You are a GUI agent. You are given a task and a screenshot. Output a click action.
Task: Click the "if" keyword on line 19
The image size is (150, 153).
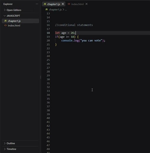(x=56, y=37)
